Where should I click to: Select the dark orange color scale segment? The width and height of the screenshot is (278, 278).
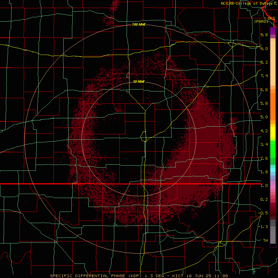273,107
